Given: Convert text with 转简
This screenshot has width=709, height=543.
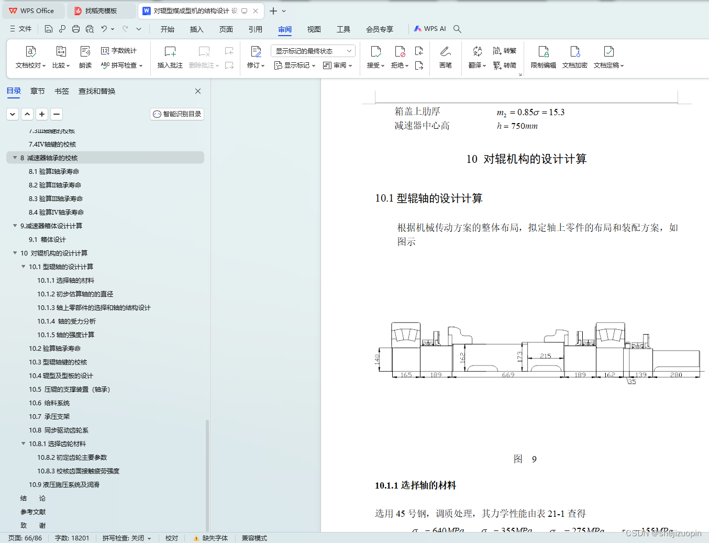Looking at the screenshot, I should 505,65.
